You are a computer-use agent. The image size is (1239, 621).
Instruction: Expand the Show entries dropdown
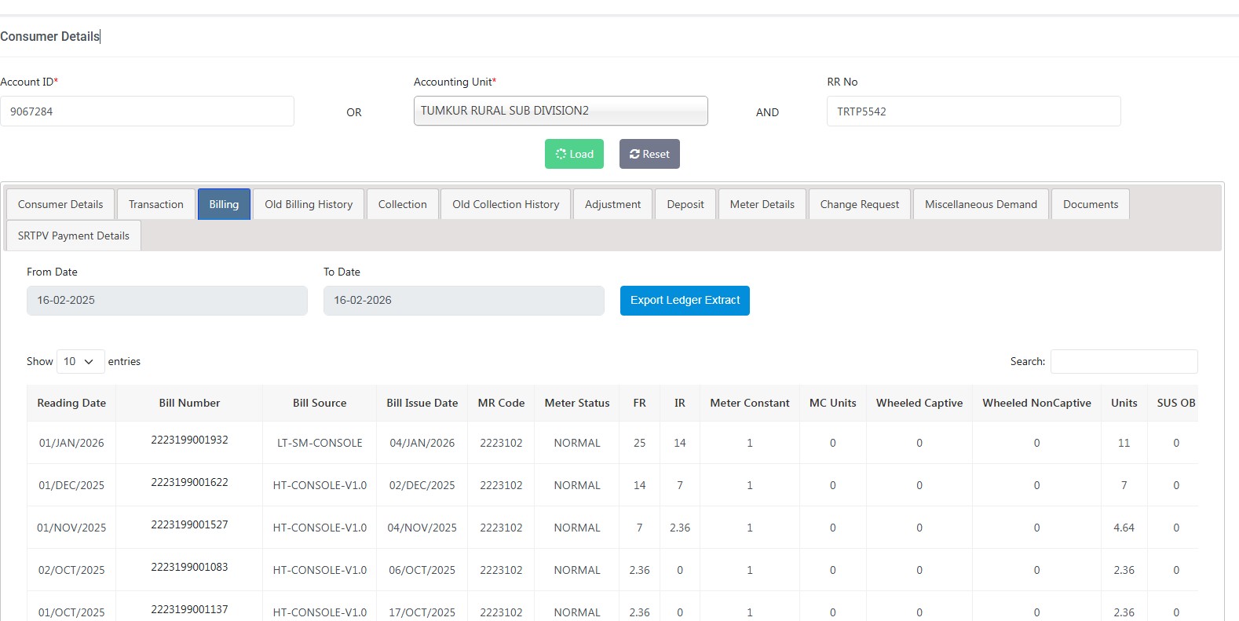[80, 361]
